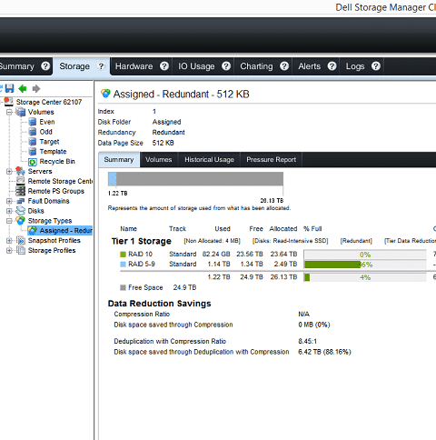This screenshot has height=440, width=436.
Task: Click the Snapshot Profiles icon
Action: point(20,240)
